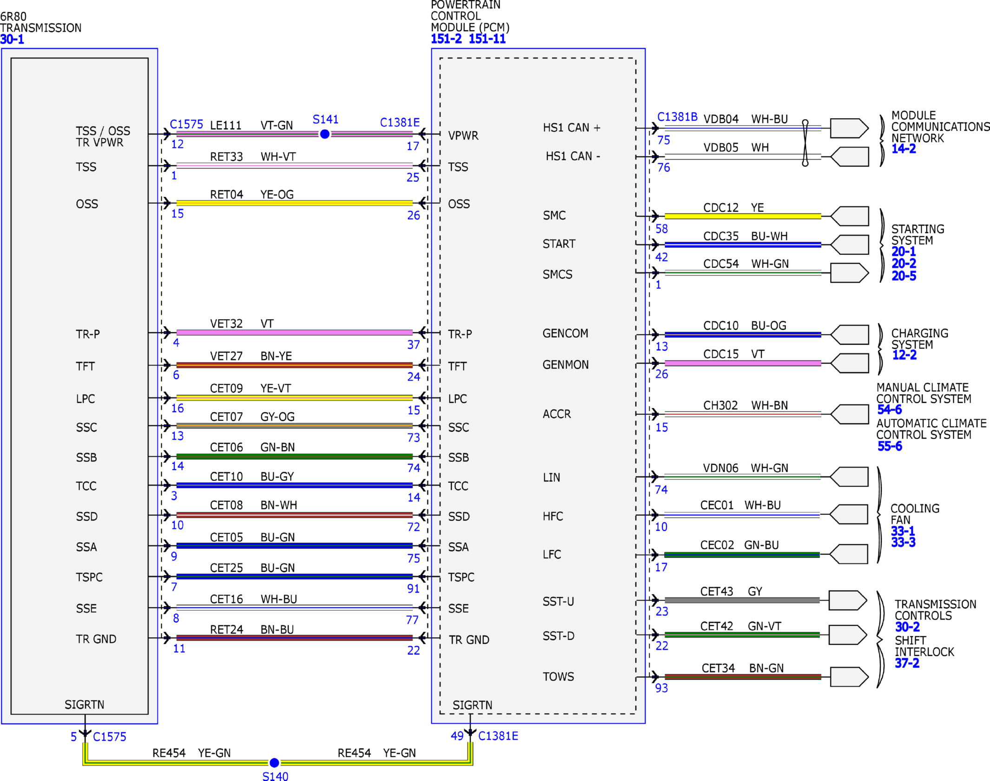
Task: Click off-page arrow for CEC02 GN-BU wire
Action: tap(848, 554)
